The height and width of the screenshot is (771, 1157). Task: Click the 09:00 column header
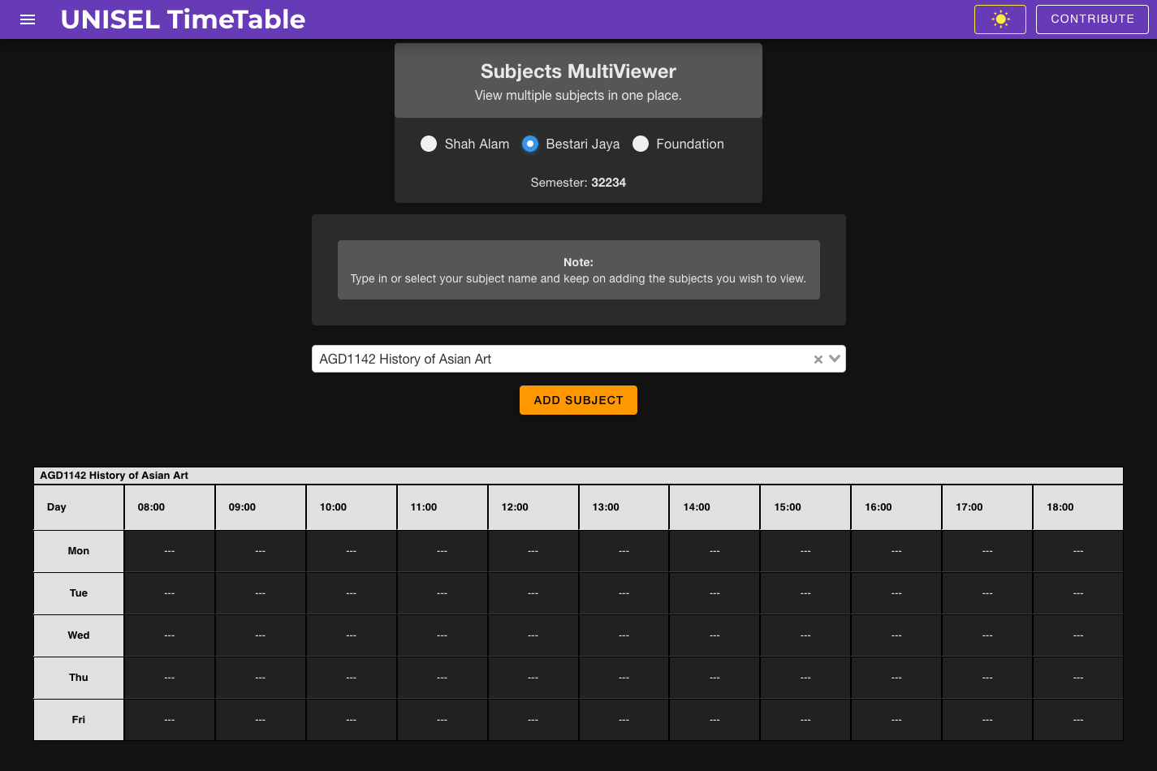click(x=261, y=507)
